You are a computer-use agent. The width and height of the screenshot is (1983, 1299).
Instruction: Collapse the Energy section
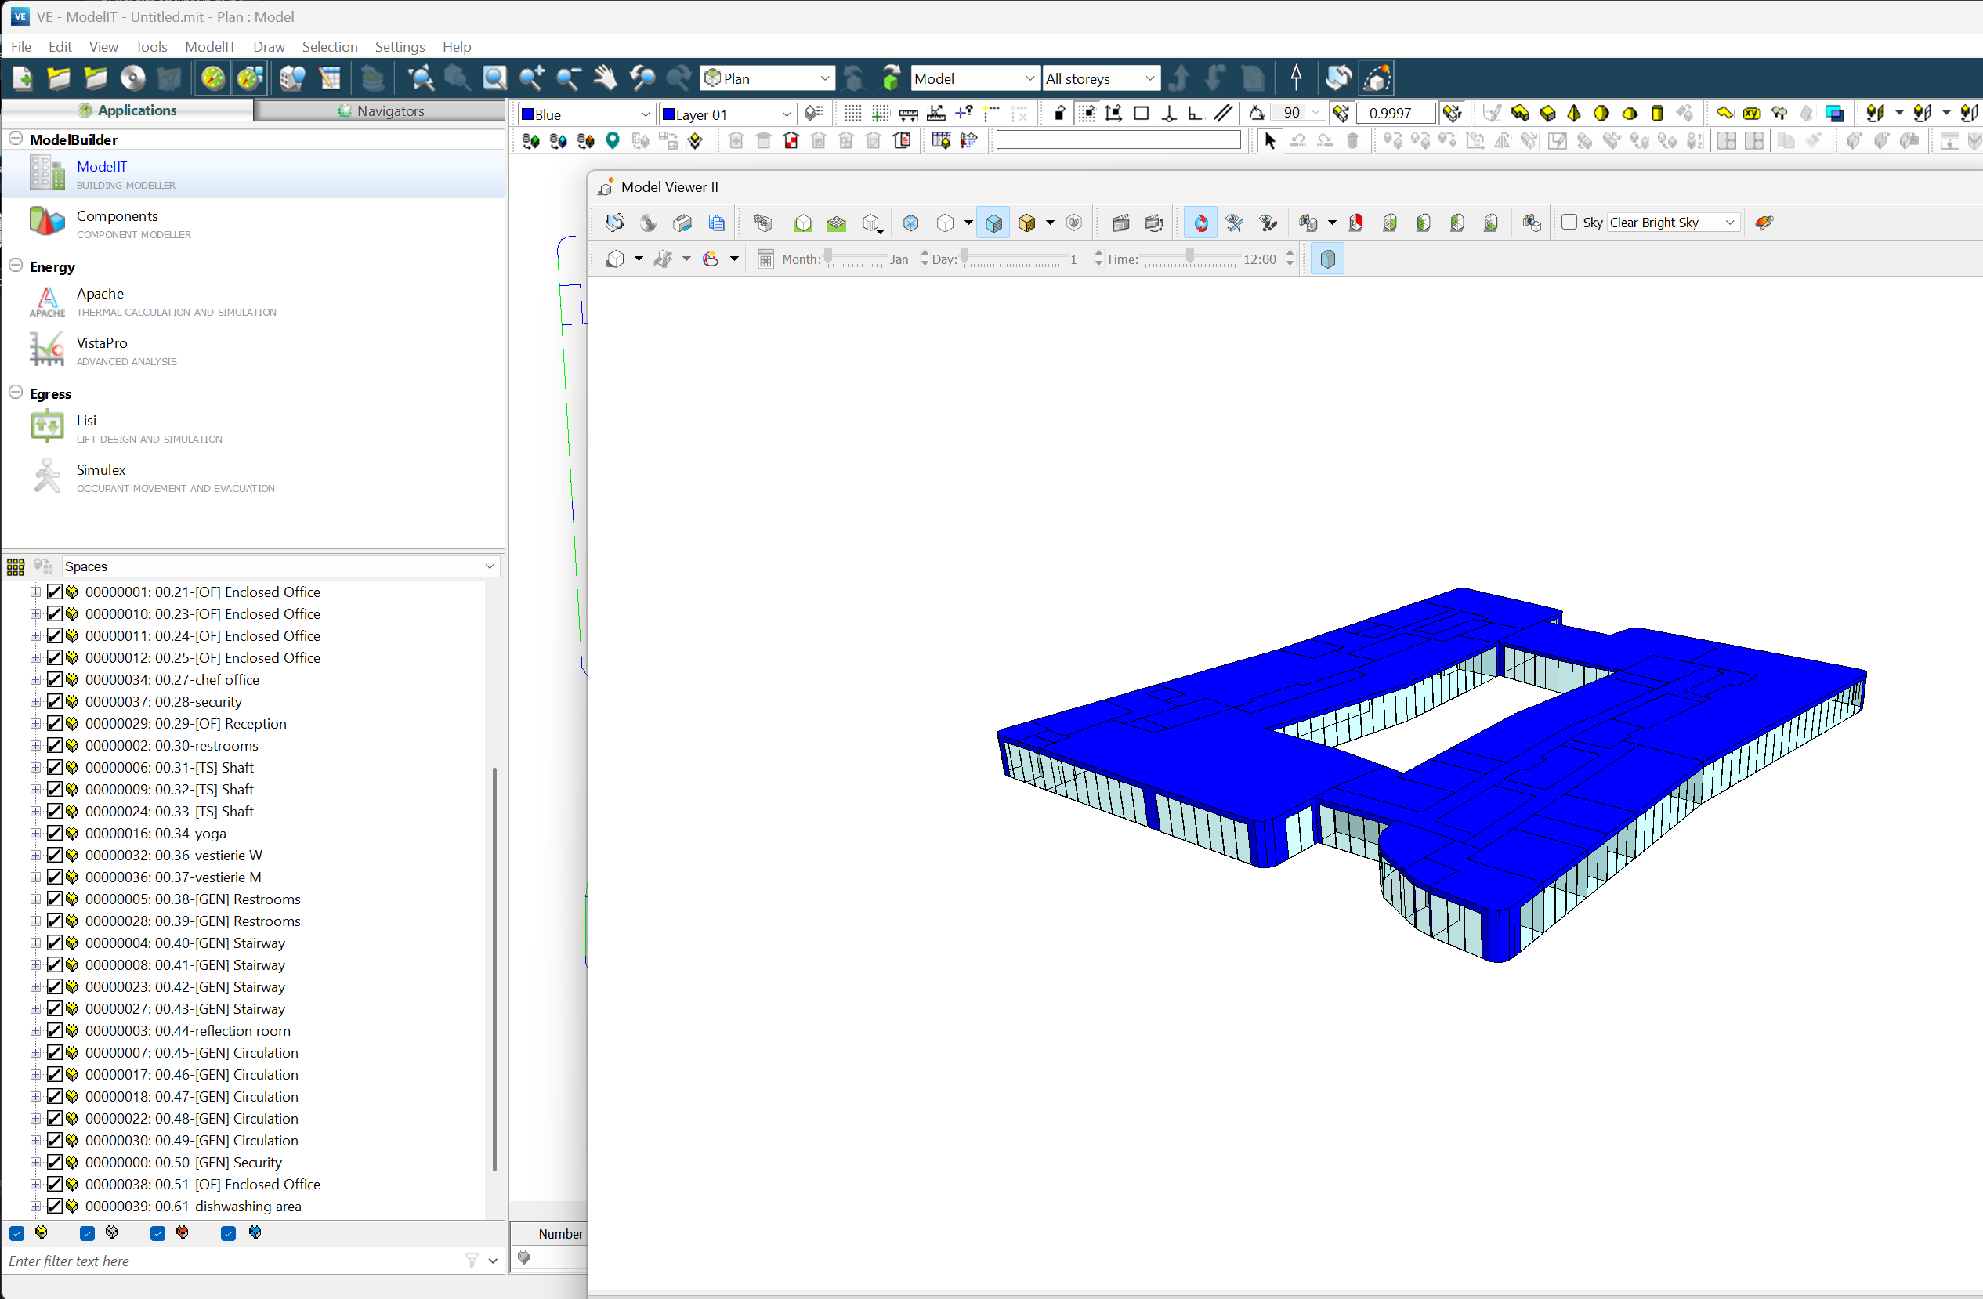[16, 266]
